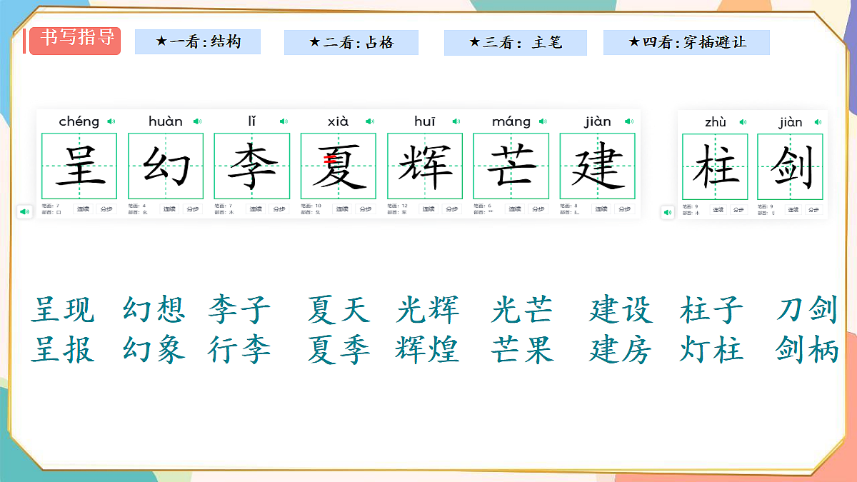Select the 芒 character grid card
The image size is (857, 482).
[511, 166]
